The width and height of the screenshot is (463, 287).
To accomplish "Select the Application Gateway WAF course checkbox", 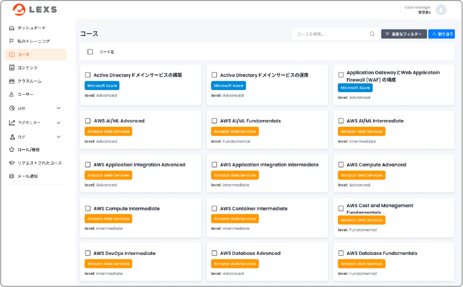I will pos(341,75).
